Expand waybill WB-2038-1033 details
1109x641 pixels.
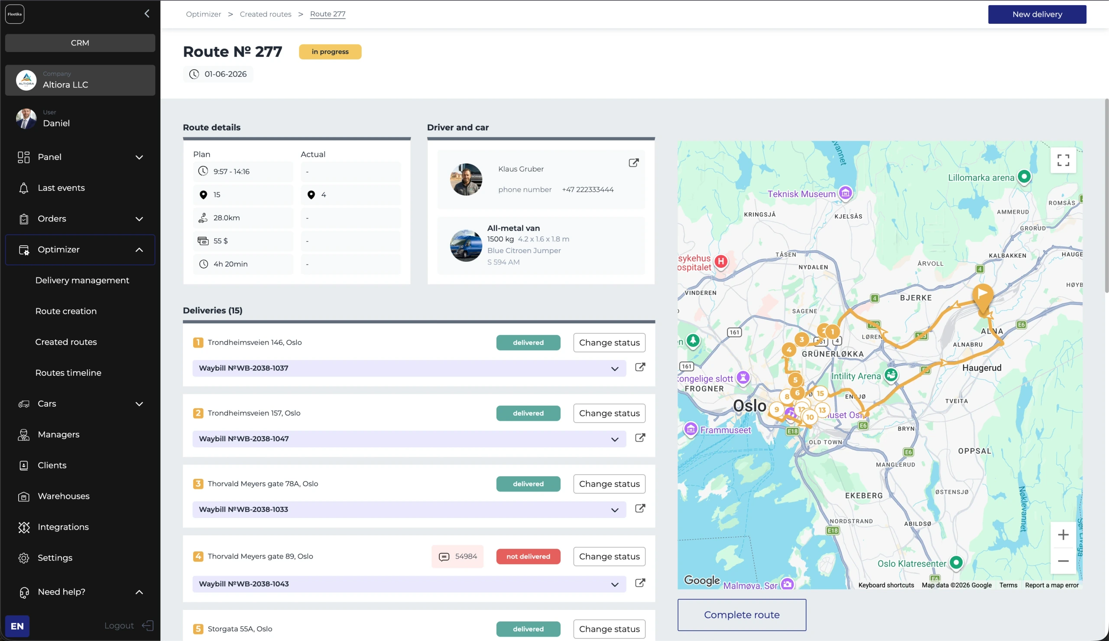pyautogui.click(x=615, y=510)
